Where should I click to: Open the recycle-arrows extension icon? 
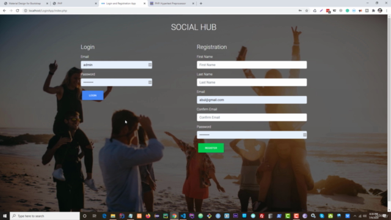coord(315,11)
